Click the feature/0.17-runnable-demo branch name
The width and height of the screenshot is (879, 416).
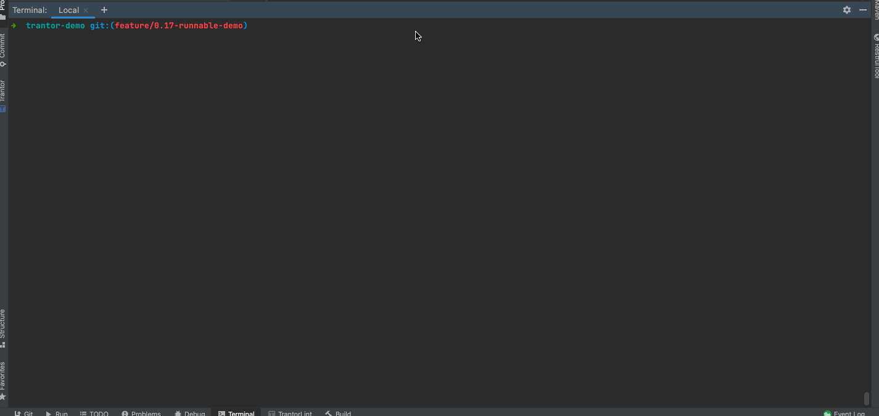click(x=179, y=26)
